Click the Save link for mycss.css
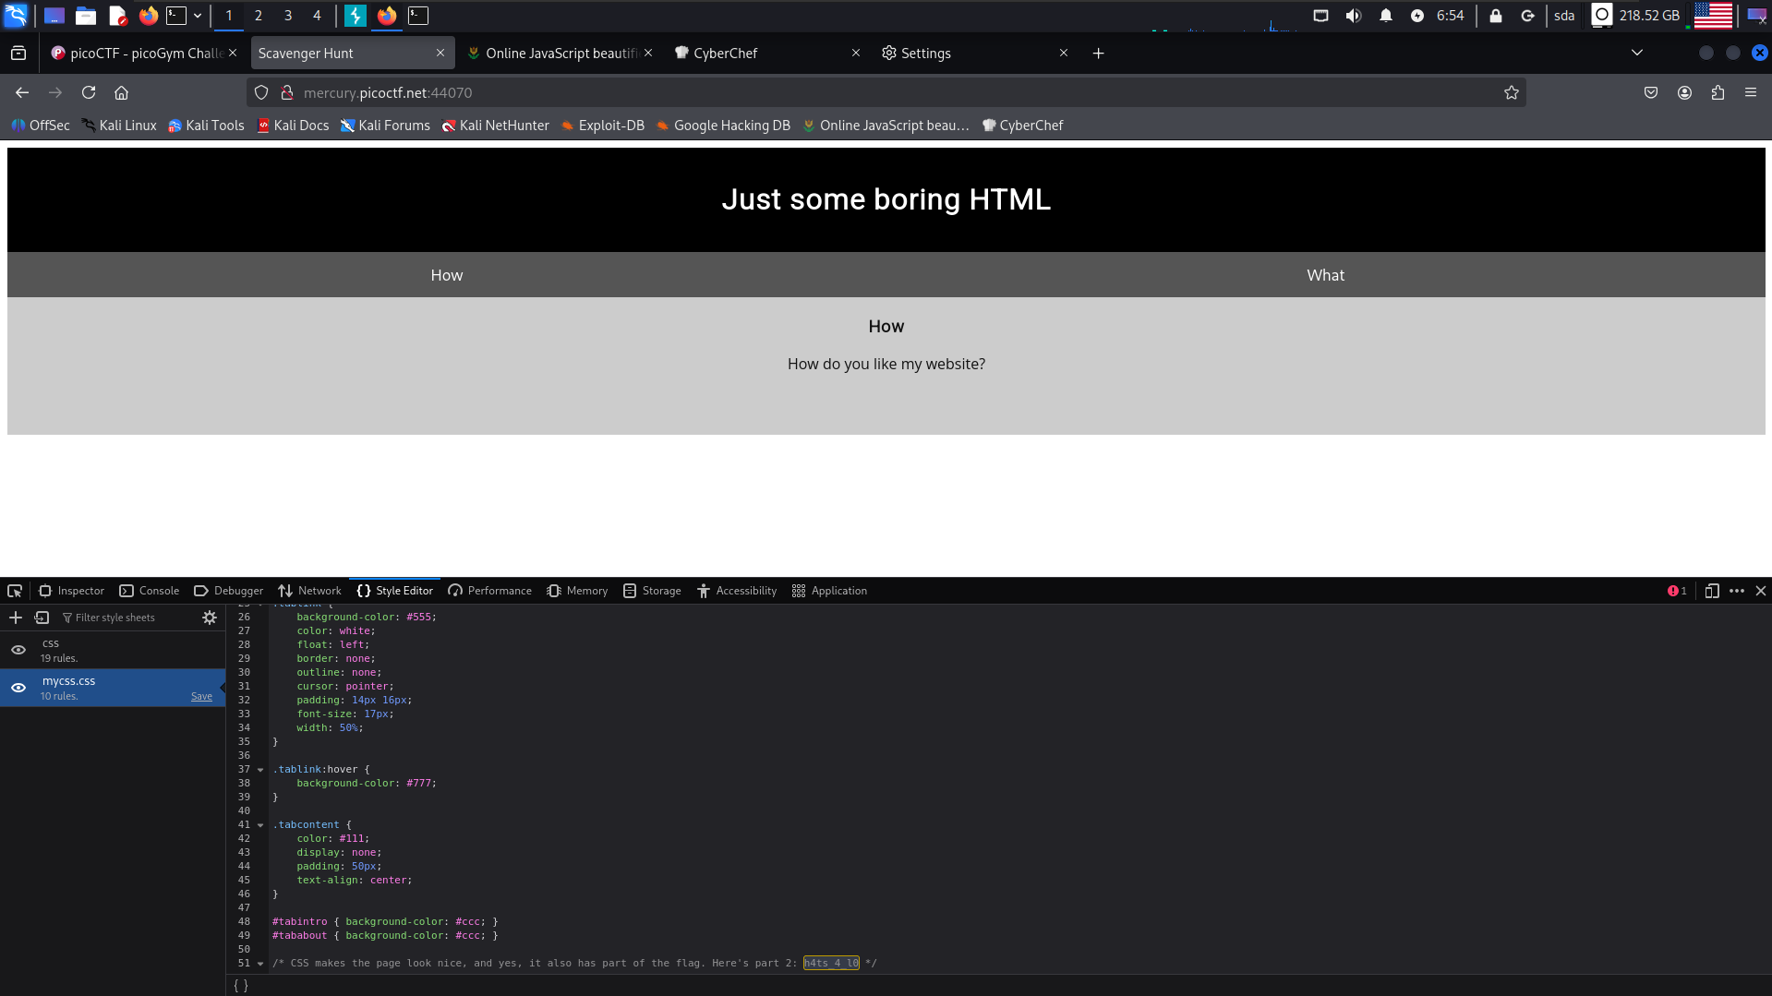Image resolution: width=1772 pixels, height=996 pixels. point(201,696)
